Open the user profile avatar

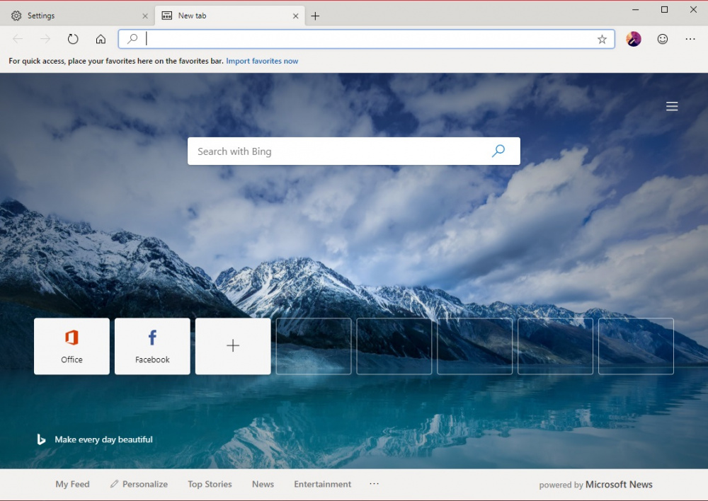634,39
